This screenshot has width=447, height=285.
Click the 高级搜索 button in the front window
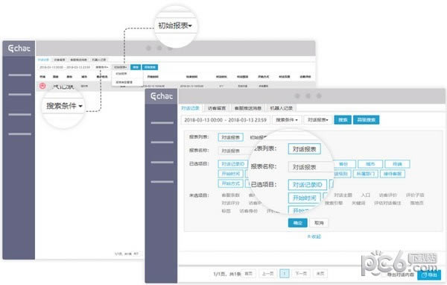point(367,120)
